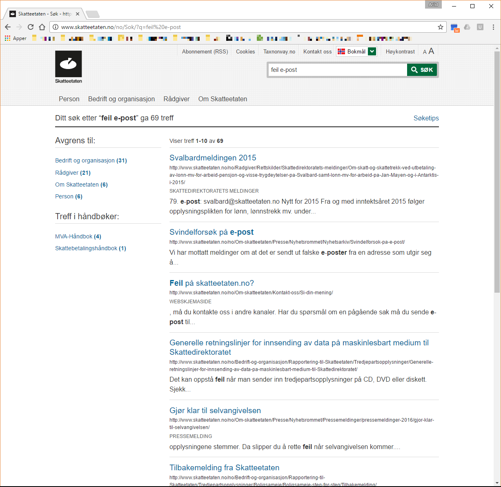This screenshot has height=487, width=501.
Task: Select the Rådgiver menu item
Action: pyautogui.click(x=176, y=99)
